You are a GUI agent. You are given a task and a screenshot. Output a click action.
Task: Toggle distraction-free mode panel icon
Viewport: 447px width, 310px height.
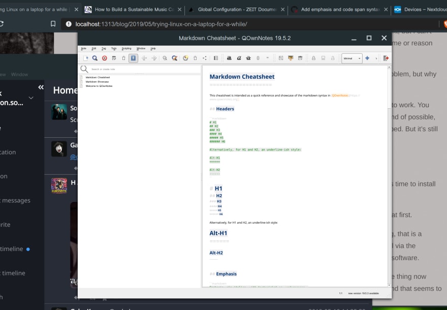click(216, 58)
